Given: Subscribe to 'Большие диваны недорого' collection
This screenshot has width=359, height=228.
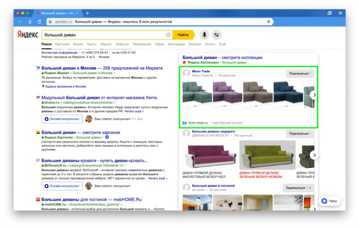Looking at the screenshot, I should point(300,133).
